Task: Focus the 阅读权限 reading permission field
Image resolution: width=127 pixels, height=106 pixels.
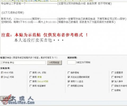Action: pyautogui.click(x=71, y=62)
